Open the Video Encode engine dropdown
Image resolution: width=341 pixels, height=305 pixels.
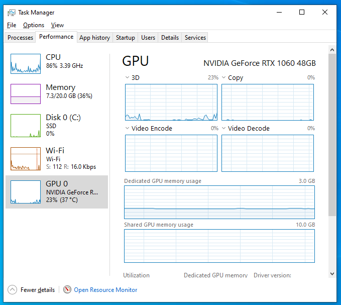(127, 128)
